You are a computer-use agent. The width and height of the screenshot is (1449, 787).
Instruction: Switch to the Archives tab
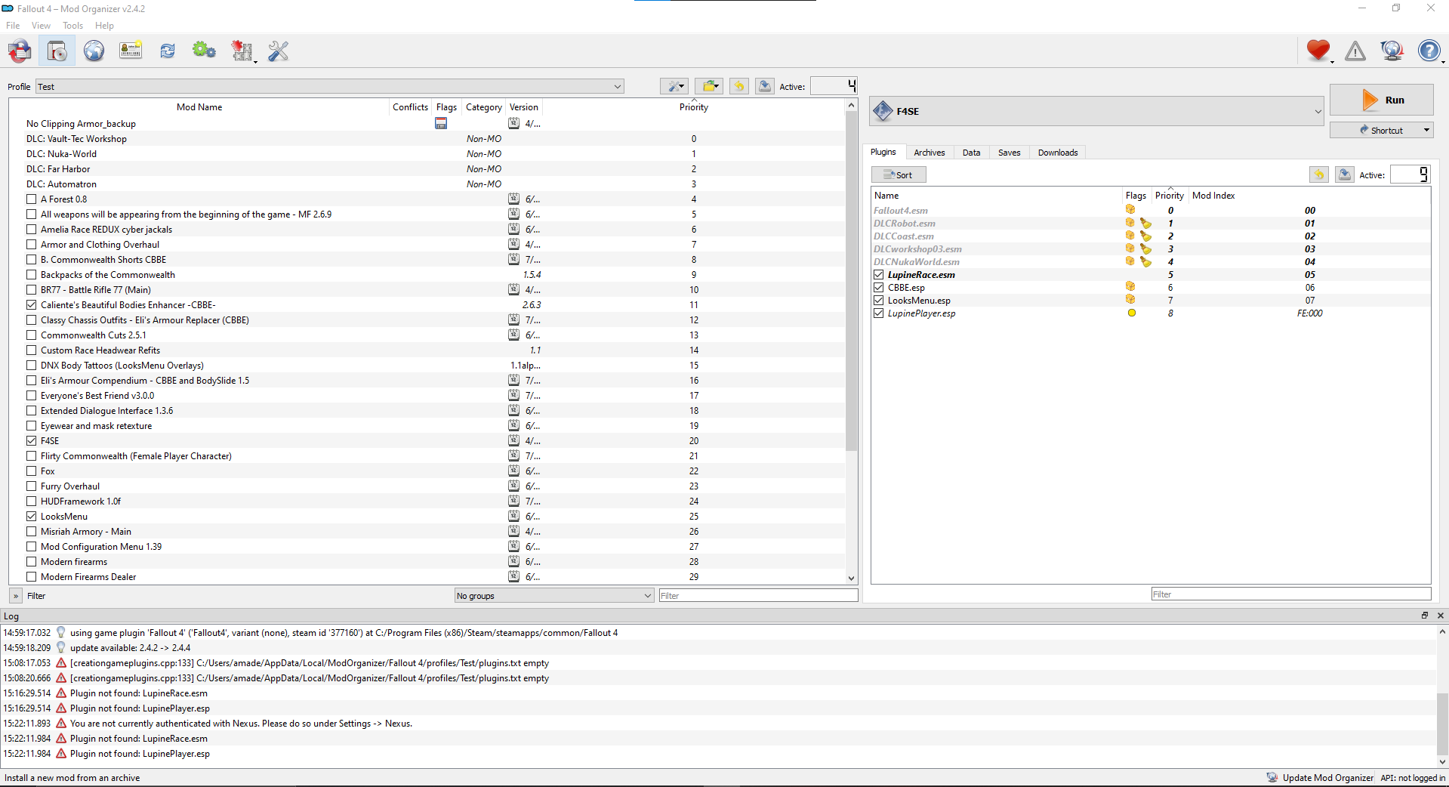[929, 153]
